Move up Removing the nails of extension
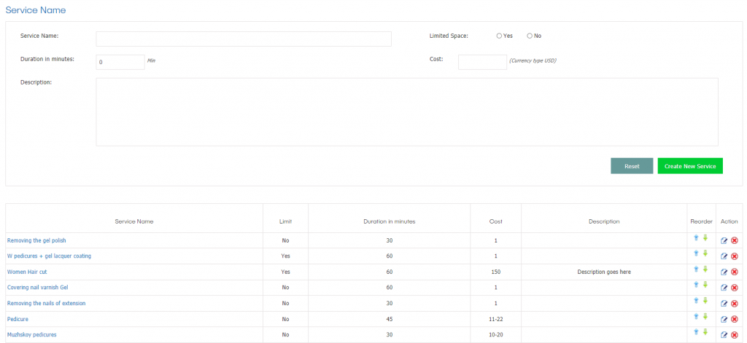Image resolution: width=747 pixels, height=343 pixels. click(x=696, y=301)
